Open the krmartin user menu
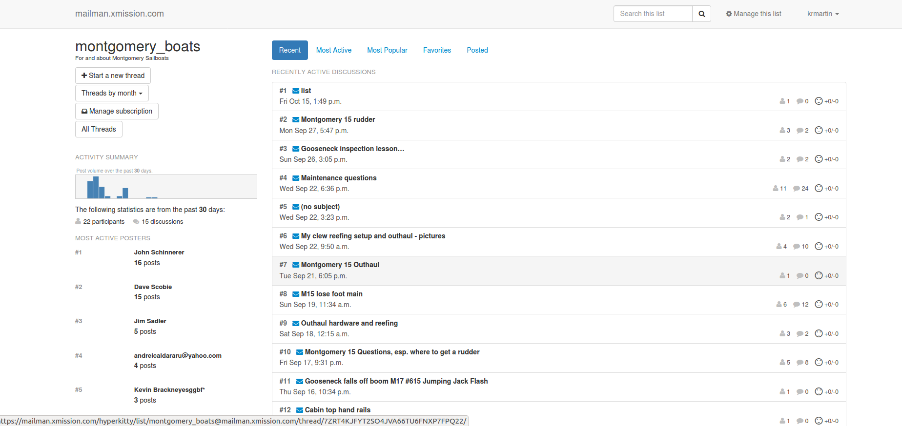 pos(822,14)
